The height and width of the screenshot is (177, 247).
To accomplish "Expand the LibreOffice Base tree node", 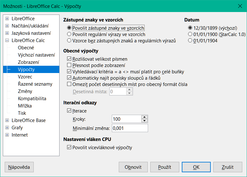I will point(7,120).
